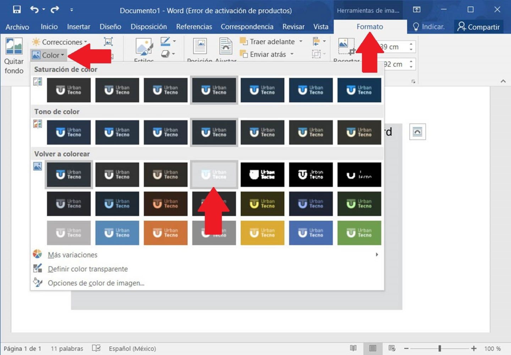Apply dark orange recolor thumbnail

[x=165, y=204]
